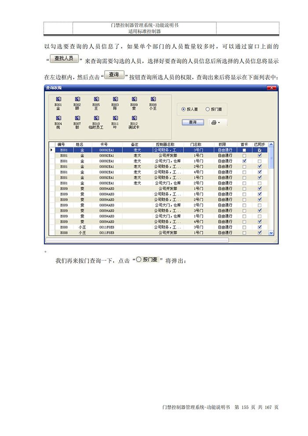This screenshot has height=436, width=308.
Task: Click the 权限 column header
Action: click(222, 144)
